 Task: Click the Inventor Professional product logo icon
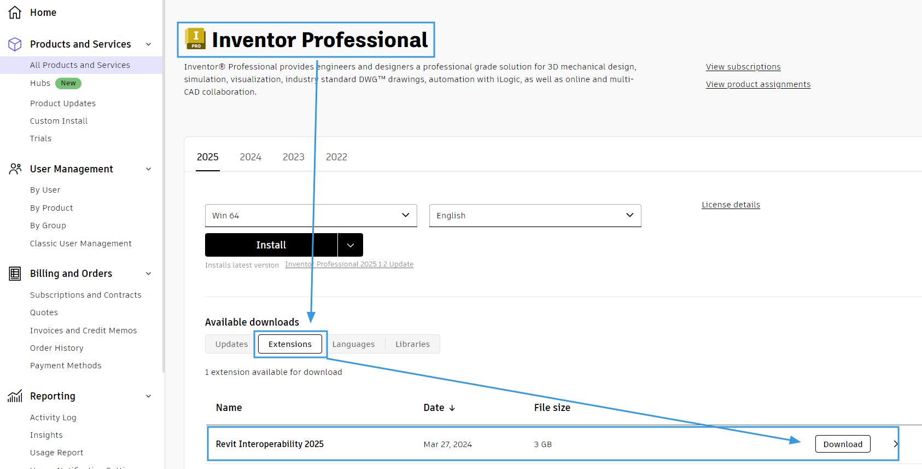pyautogui.click(x=195, y=39)
